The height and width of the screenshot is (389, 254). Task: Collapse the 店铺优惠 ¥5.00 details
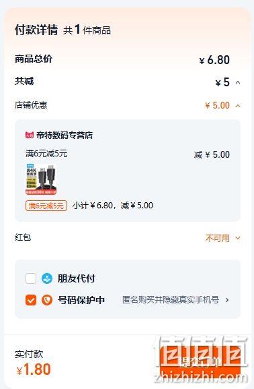[238, 106]
